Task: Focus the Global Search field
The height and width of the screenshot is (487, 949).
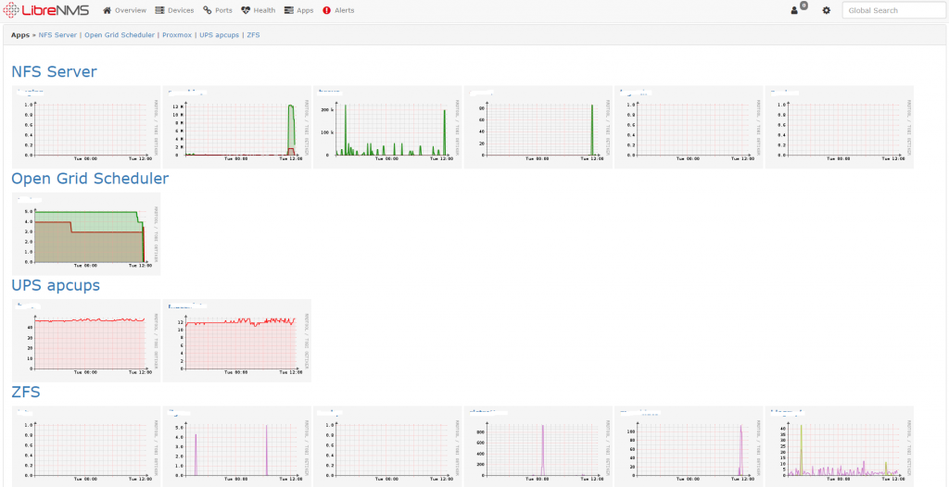Action: pos(894,10)
